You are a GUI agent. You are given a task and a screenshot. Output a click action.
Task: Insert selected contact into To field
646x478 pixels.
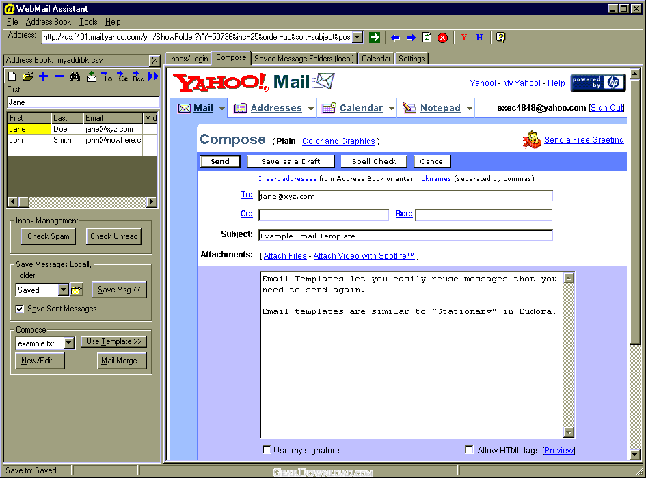(x=107, y=76)
